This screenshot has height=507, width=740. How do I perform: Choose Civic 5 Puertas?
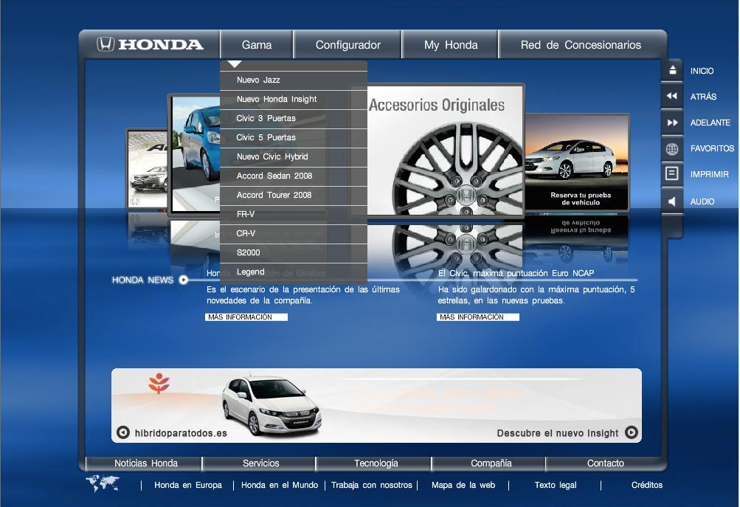294,138
